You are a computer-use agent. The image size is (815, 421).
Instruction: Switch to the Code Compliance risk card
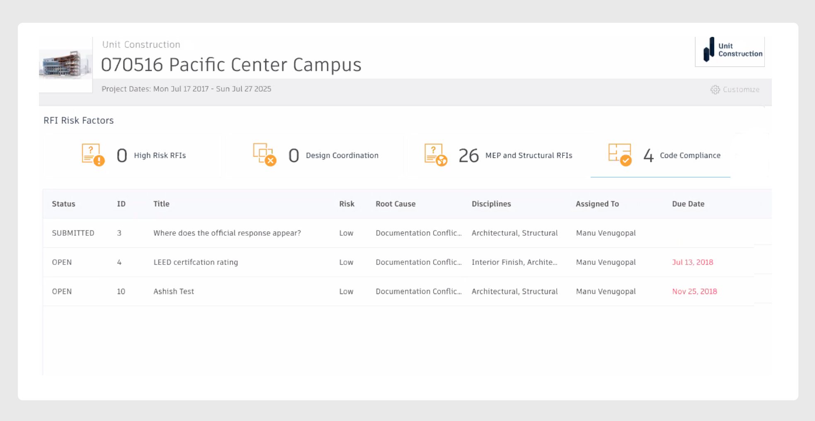(660, 155)
